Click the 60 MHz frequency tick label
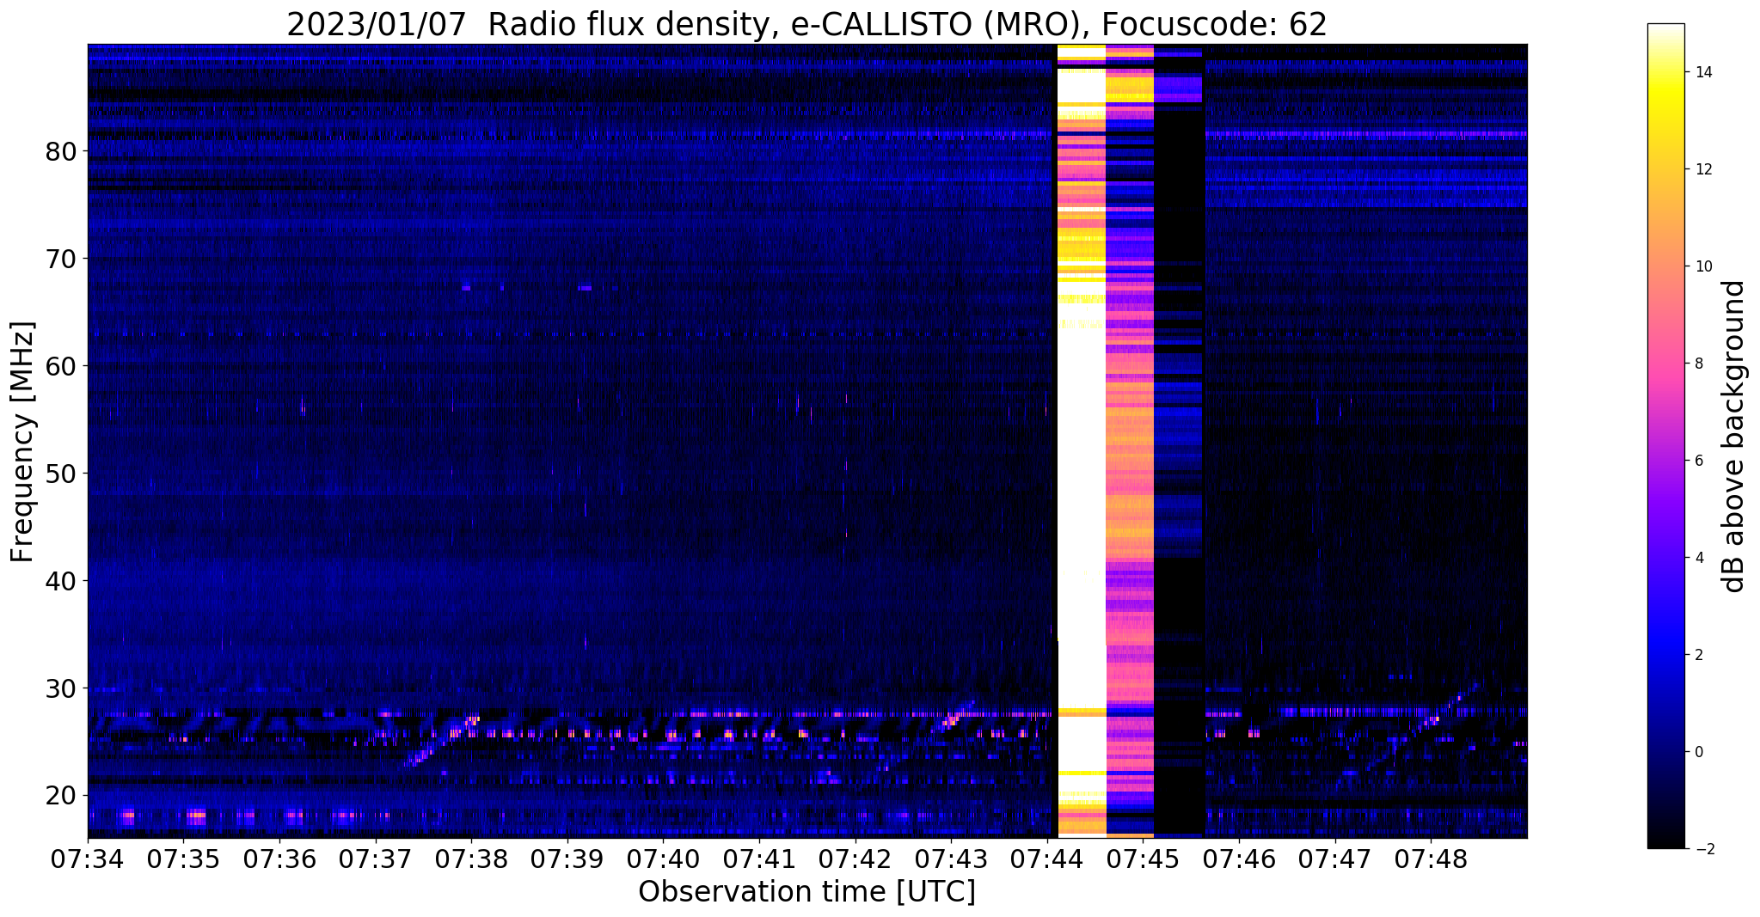 point(59,365)
